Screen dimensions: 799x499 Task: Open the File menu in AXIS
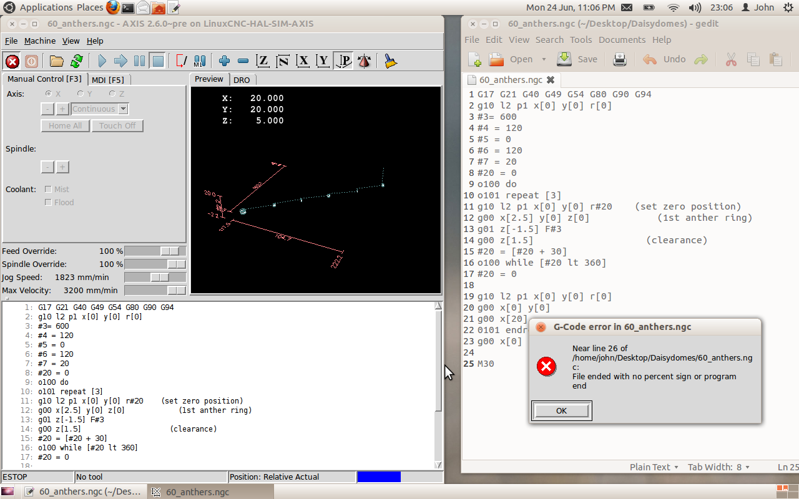coord(11,41)
